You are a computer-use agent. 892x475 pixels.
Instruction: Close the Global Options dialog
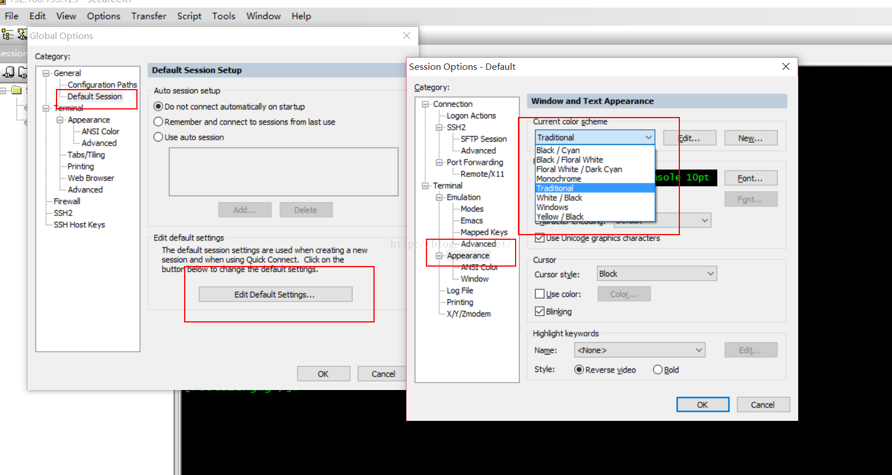point(407,36)
